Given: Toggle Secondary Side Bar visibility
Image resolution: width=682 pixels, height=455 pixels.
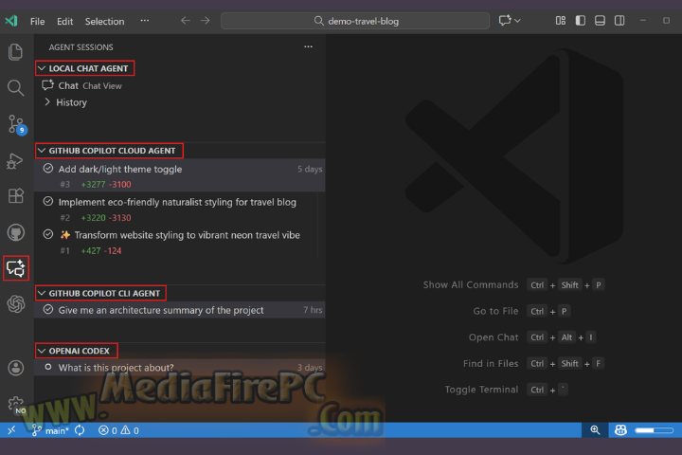Looking at the screenshot, I should tap(619, 21).
